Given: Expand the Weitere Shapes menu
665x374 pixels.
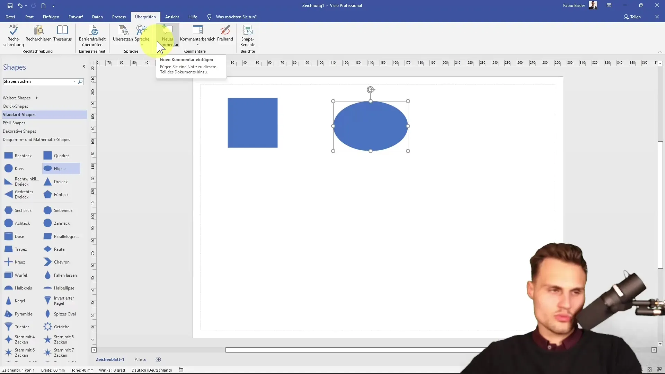Looking at the screenshot, I should (20, 98).
